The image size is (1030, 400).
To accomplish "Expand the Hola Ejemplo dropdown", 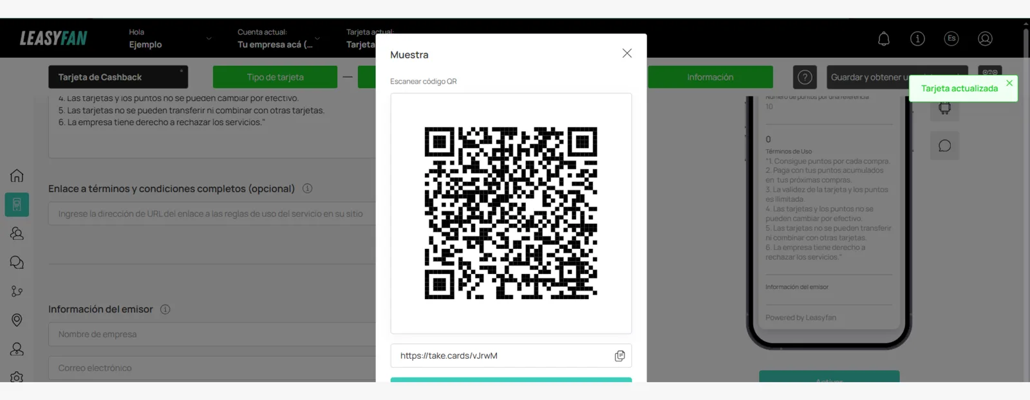I will (170, 39).
